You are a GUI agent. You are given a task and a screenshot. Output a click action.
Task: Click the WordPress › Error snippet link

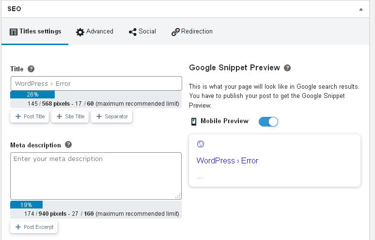[227, 160]
